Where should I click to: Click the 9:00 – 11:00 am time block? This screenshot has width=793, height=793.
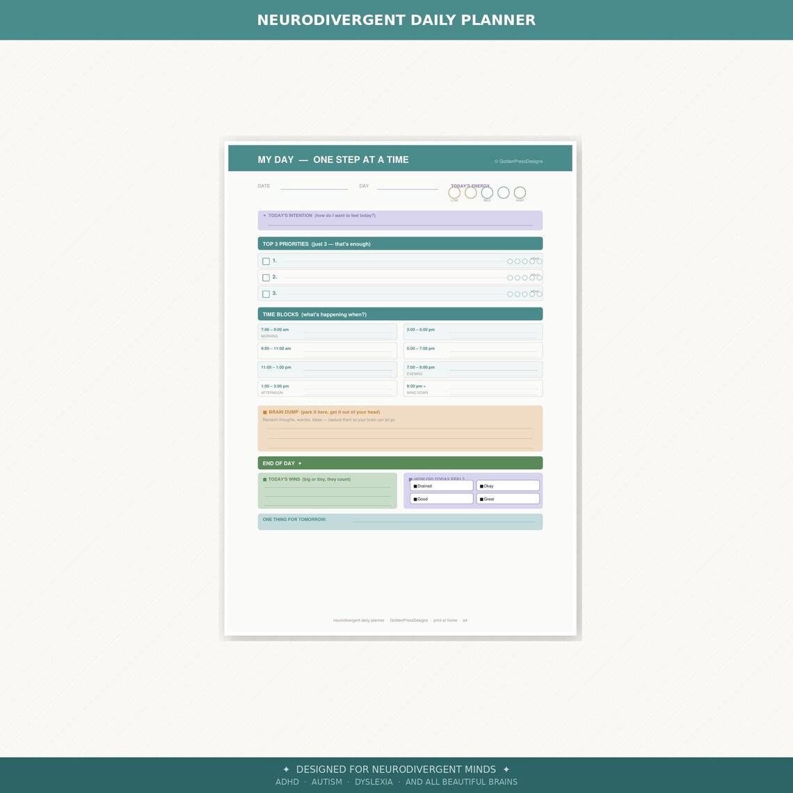pos(327,351)
